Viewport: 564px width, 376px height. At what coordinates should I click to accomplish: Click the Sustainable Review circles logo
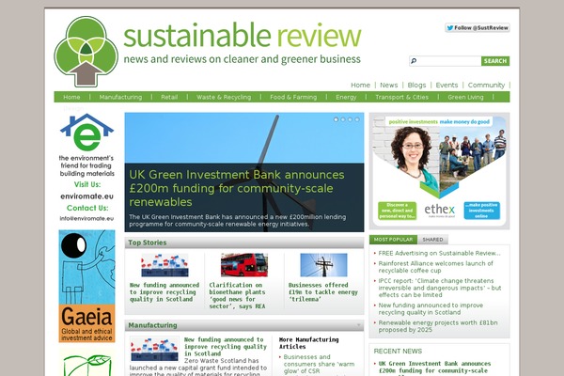[x=86, y=52]
